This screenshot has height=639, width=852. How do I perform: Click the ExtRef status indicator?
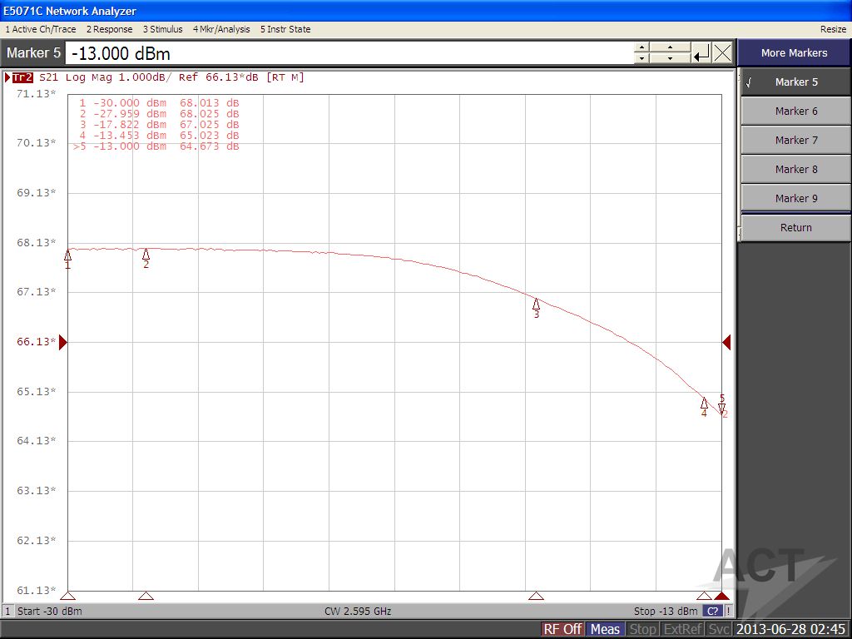[683, 629]
